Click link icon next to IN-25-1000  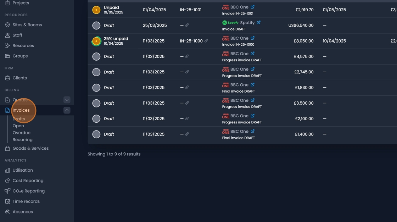click(x=206, y=41)
